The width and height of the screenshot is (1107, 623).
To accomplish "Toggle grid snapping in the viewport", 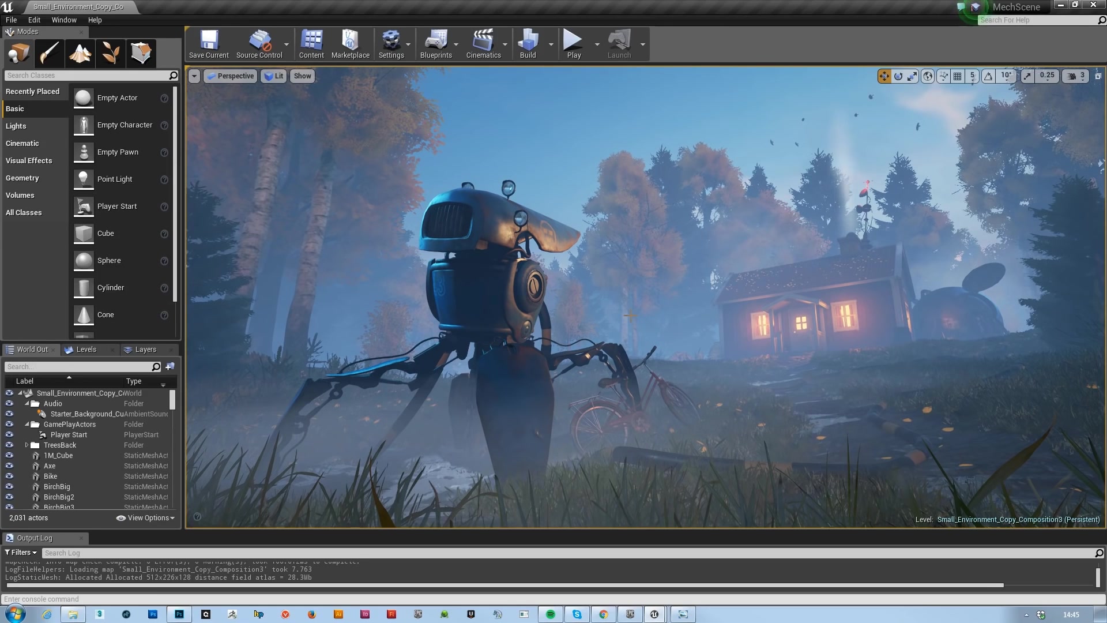I will (x=957, y=76).
